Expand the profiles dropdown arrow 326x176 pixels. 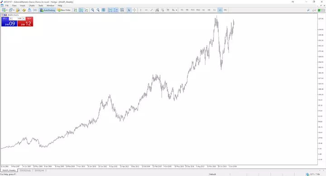click(x=14, y=10)
